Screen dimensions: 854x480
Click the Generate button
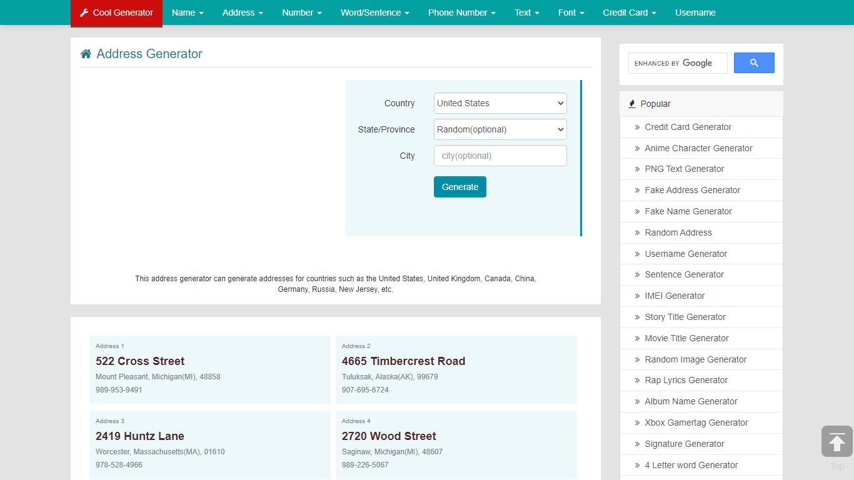click(x=460, y=187)
